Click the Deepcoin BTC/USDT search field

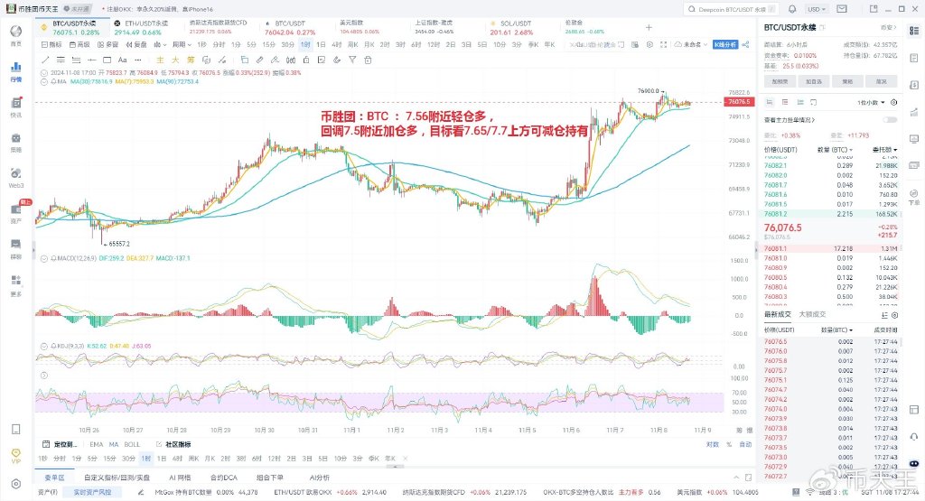[732, 9]
